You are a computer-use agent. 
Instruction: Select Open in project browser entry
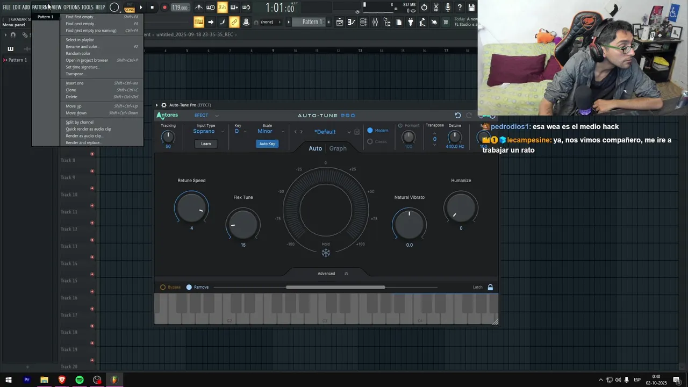click(102, 60)
